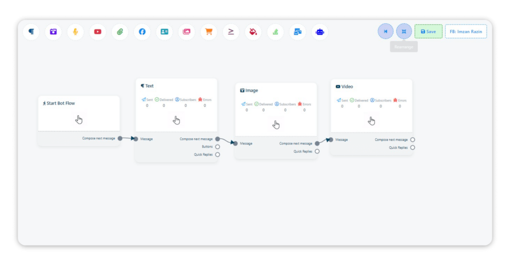Viewport: 510px width, 265px height.
Task: Add the Carousel element from the pink images icon
Action: (x=186, y=32)
